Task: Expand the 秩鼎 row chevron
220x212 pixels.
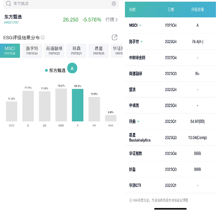Action: [x=138, y=121]
